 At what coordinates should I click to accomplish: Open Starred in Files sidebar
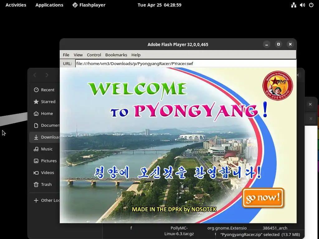[45, 102]
